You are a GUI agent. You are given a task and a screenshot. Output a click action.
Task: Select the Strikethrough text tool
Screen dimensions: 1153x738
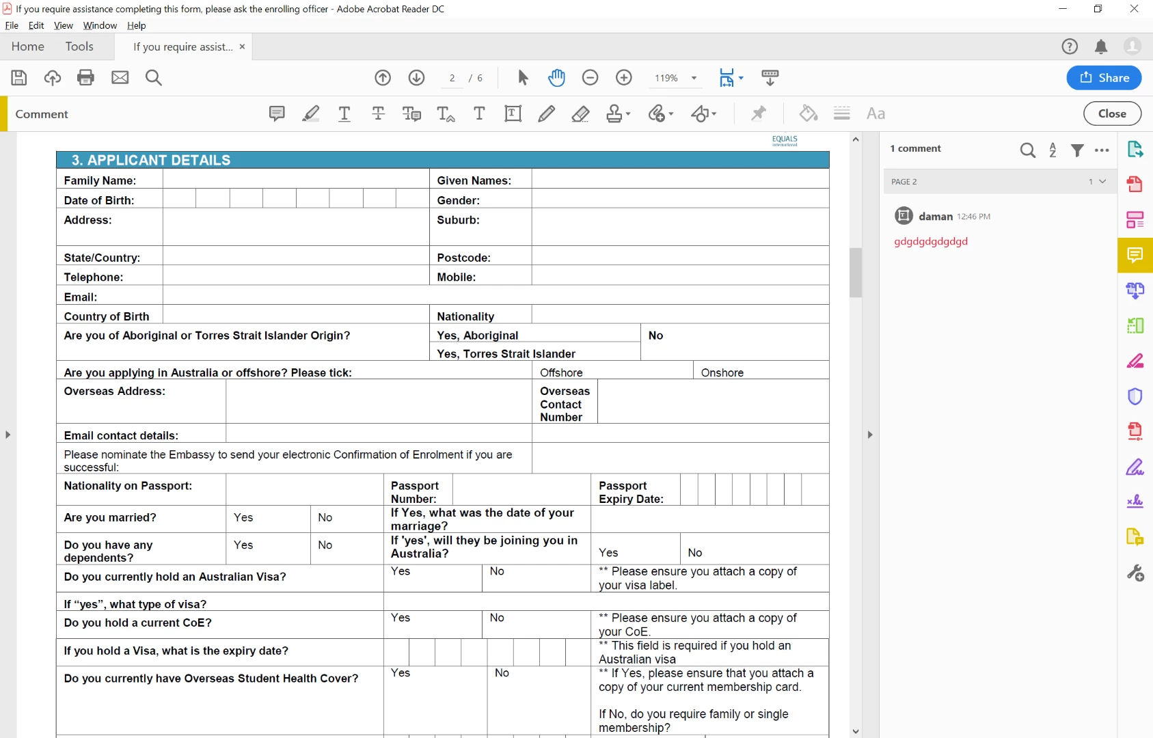pos(378,113)
